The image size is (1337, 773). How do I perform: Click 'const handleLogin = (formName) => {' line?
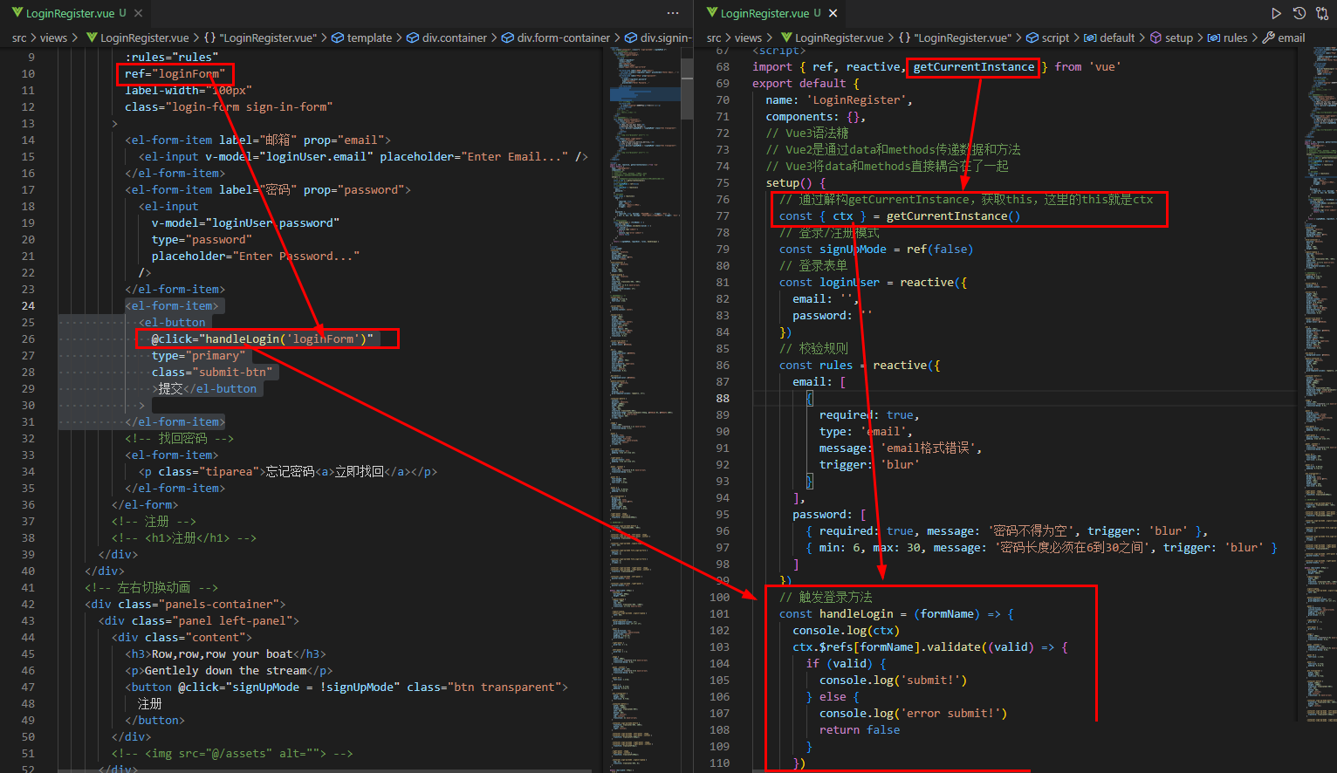pyautogui.click(x=896, y=613)
